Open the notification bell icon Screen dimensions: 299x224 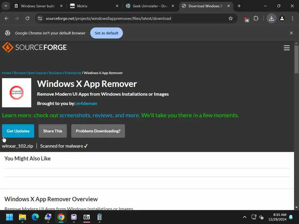[291, 217]
